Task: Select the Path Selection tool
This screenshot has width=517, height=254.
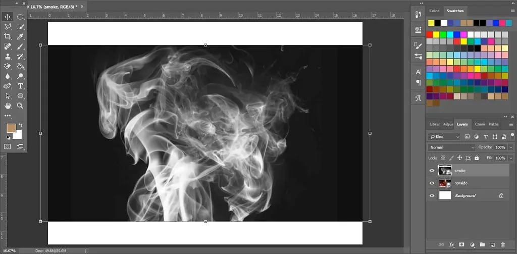Action: [x=7, y=96]
